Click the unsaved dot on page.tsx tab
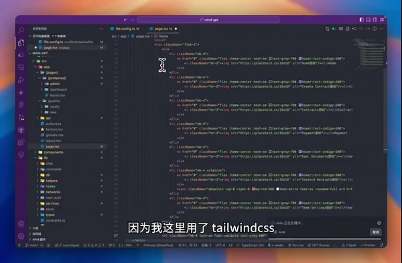This screenshot has width=402, height=263. (x=176, y=29)
